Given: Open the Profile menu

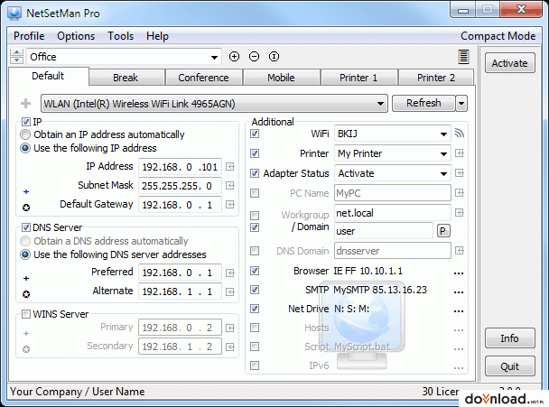Looking at the screenshot, I should pos(29,36).
